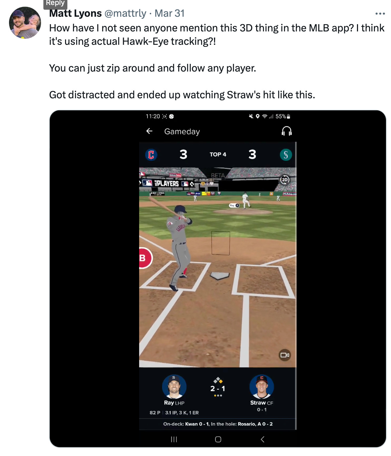Image resolution: width=391 pixels, height=456 pixels.
Task: Select the Ray pitcher marker on mound
Action: (235, 205)
